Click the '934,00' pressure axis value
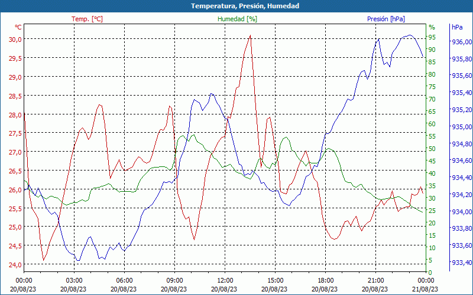The image size is (473, 295). 462,212
